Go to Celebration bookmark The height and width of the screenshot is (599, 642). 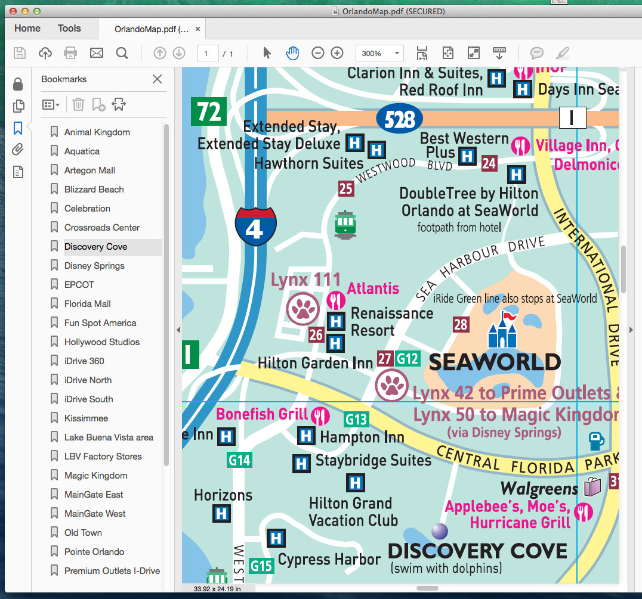87,209
